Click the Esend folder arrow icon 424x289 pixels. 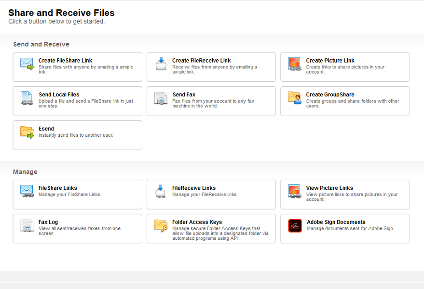(x=27, y=132)
